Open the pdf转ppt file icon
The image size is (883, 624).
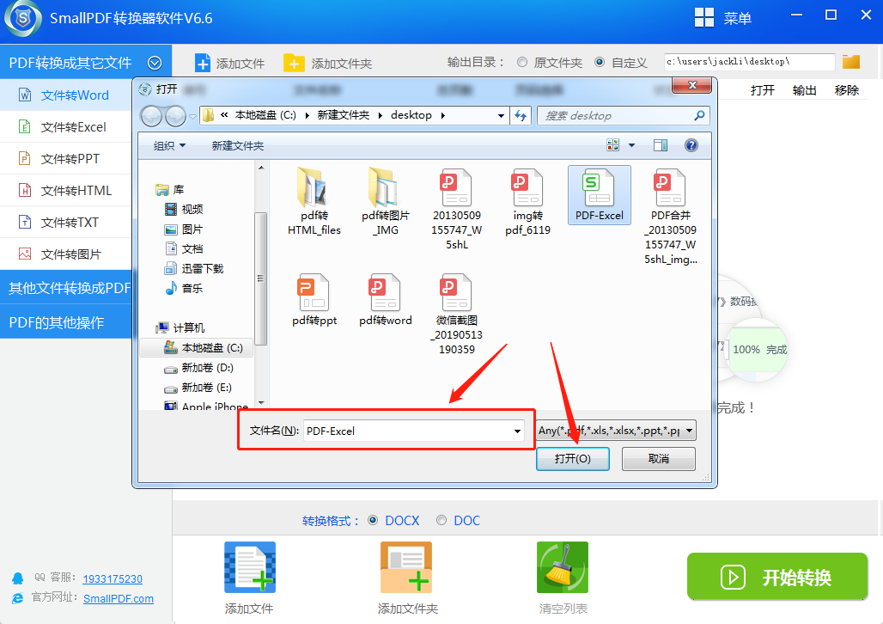[314, 293]
